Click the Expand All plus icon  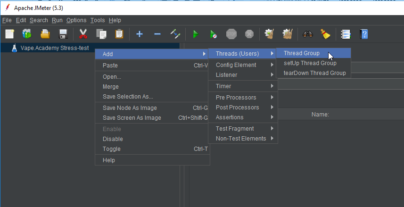pyautogui.click(x=140, y=34)
